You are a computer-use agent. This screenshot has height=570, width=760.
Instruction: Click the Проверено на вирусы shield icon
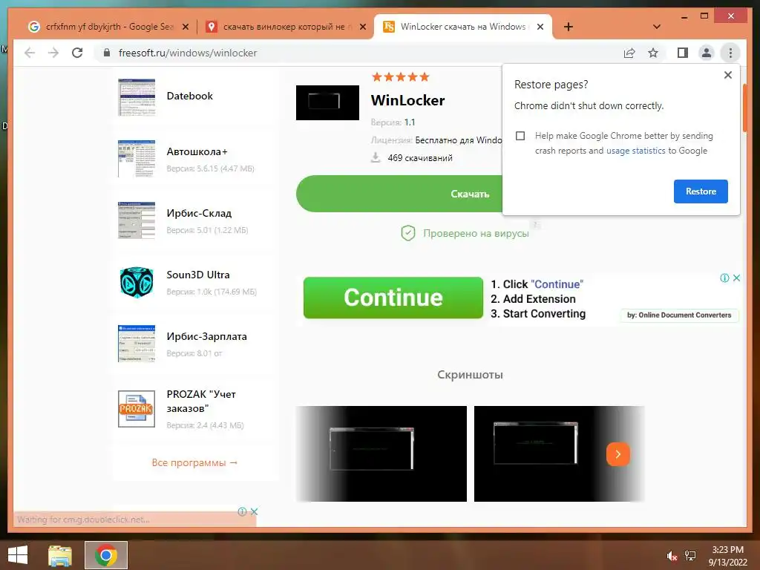[408, 233]
